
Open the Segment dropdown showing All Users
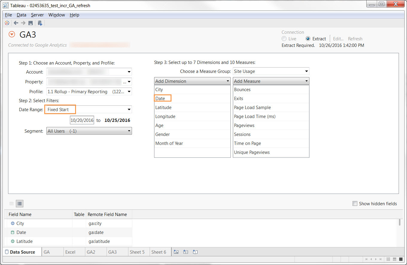89,131
